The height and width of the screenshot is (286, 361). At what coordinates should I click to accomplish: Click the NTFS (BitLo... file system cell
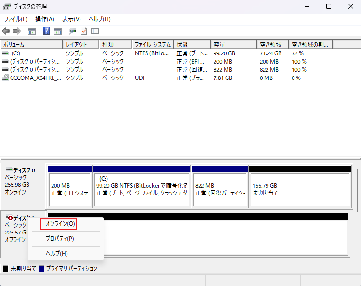[152, 53]
